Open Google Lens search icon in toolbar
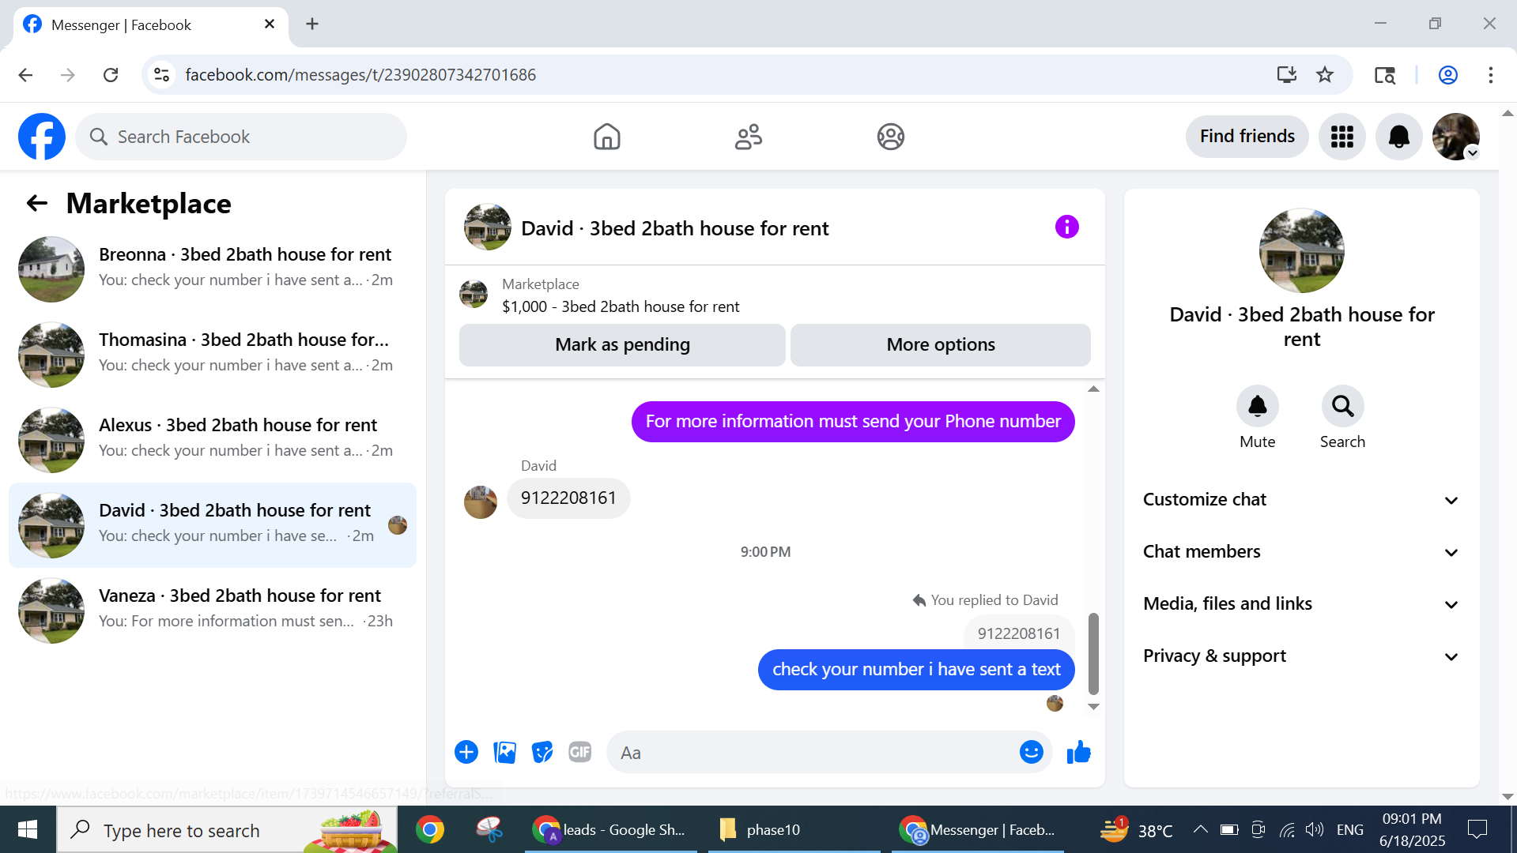Viewport: 1517px width, 853px height. click(1384, 75)
